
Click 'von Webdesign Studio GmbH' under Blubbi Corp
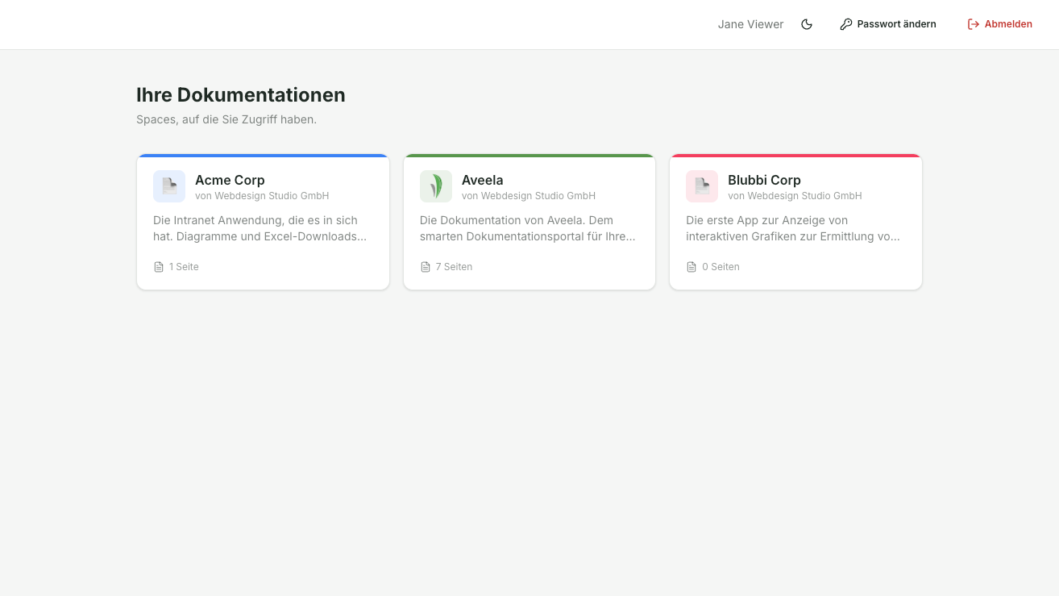click(795, 196)
